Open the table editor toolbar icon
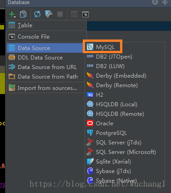 [74, 14]
